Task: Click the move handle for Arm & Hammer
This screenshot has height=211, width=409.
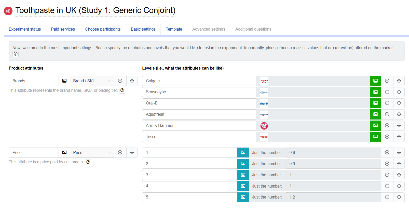Action: [x=399, y=126]
